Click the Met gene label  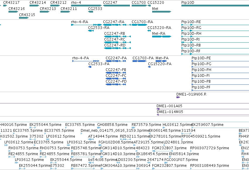(155, 8)
